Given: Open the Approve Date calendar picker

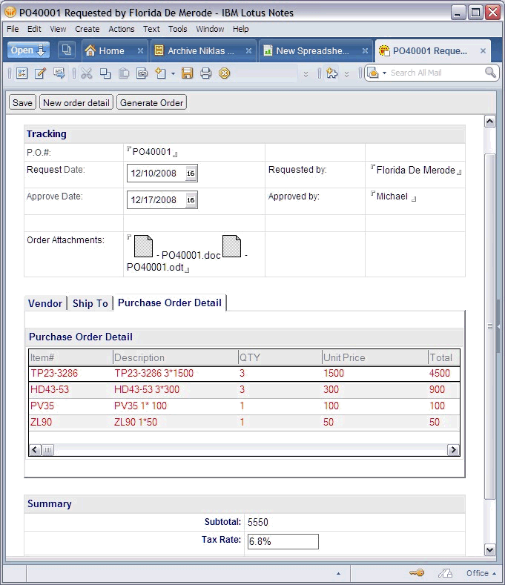Looking at the screenshot, I should tap(191, 200).
